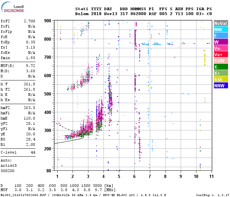The image size is (230, 197).
Task: Click the fxI value 3.15
Action: pos(31,47)
